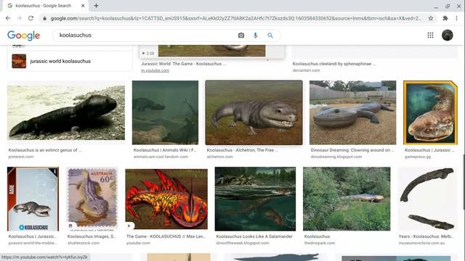
Task: Open Jurassic World: The Game - Koolasuchus title
Action: (x=184, y=64)
